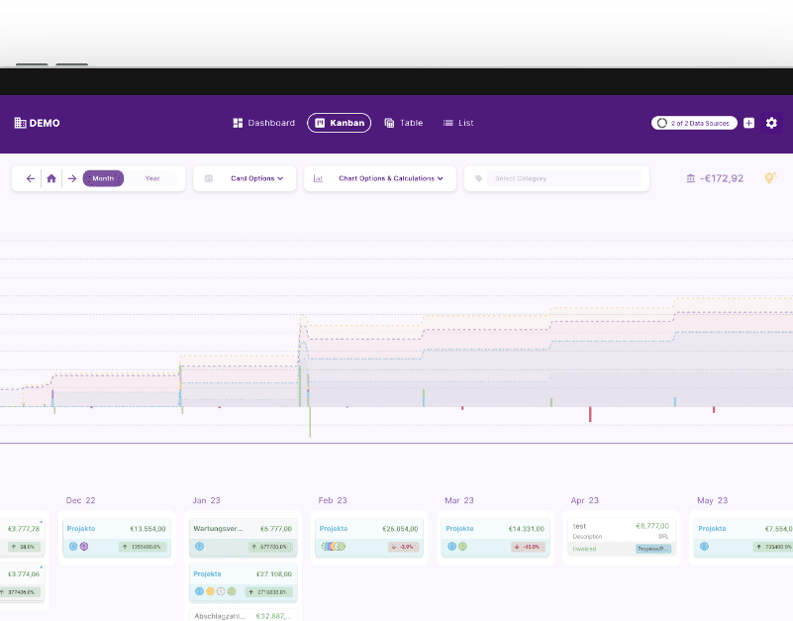The image size is (793, 621).
Task: Jump to current period with home icon
Action: [x=51, y=178]
